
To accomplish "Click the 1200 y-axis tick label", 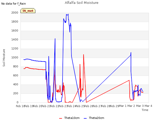I will 15,48.
